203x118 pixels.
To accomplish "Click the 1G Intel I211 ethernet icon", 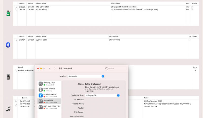I will click(x=41, y=101).
